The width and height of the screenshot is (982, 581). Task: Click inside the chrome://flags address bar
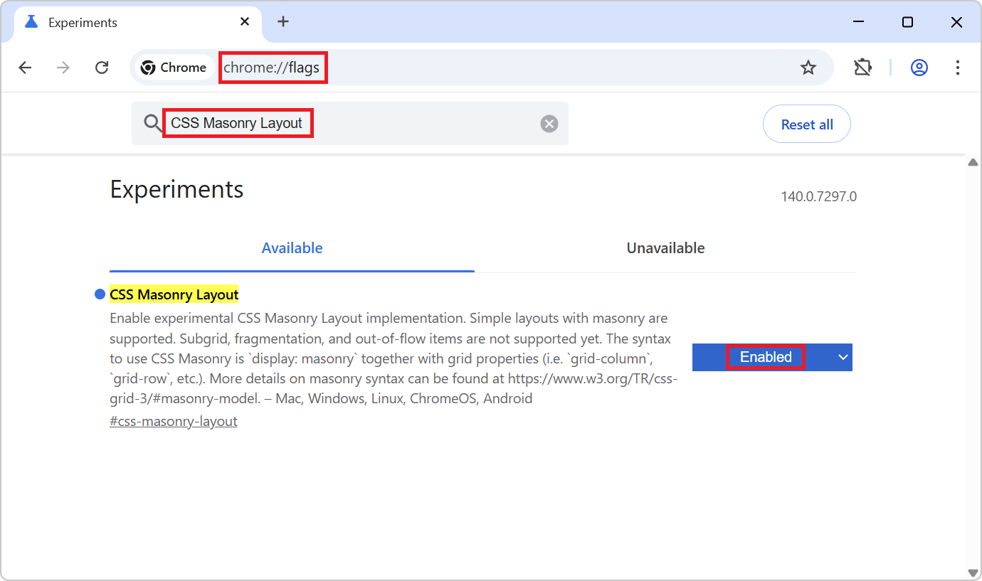(273, 67)
